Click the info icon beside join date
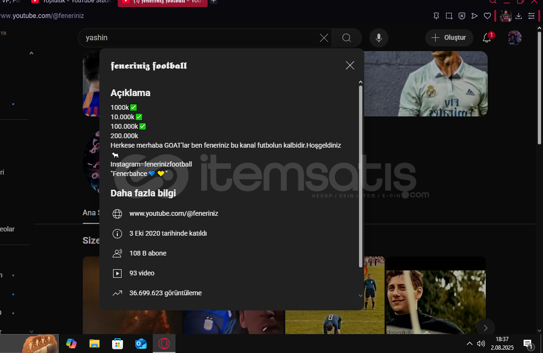Image resolution: width=543 pixels, height=353 pixels. pyautogui.click(x=117, y=233)
